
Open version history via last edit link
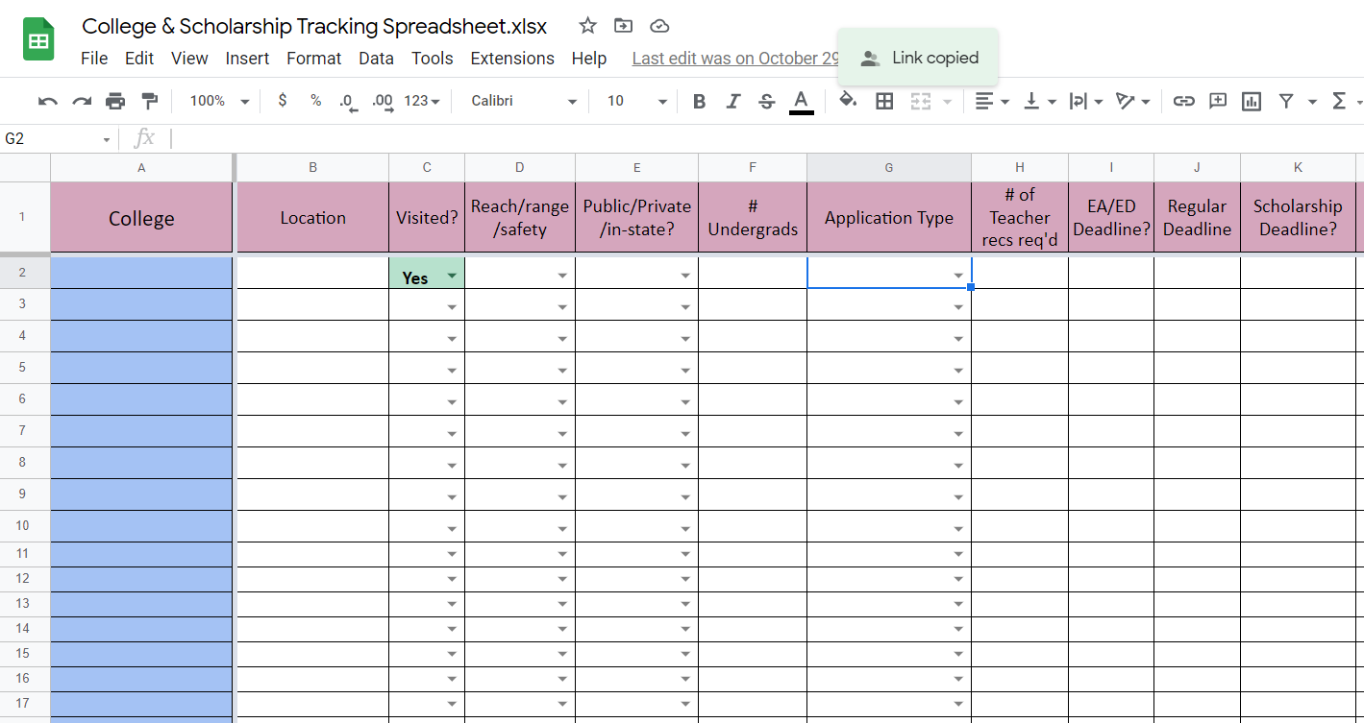pos(735,58)
